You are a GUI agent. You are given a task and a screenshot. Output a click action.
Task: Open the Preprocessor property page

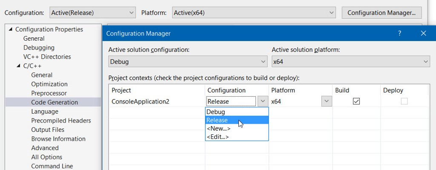[x=49, y=93]
